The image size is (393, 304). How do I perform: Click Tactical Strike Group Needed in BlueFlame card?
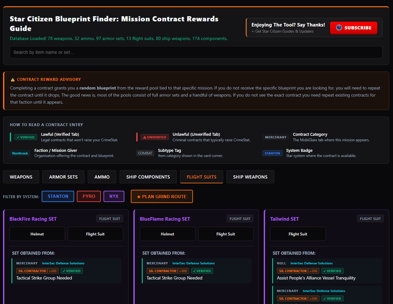174,278
